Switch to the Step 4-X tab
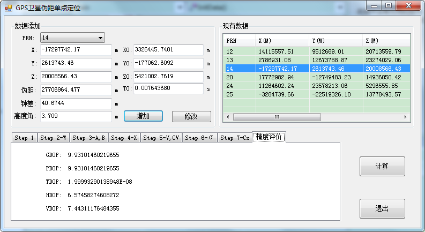Image resolution: width=425 pixels, height=232 pixels. pos(125,138)
